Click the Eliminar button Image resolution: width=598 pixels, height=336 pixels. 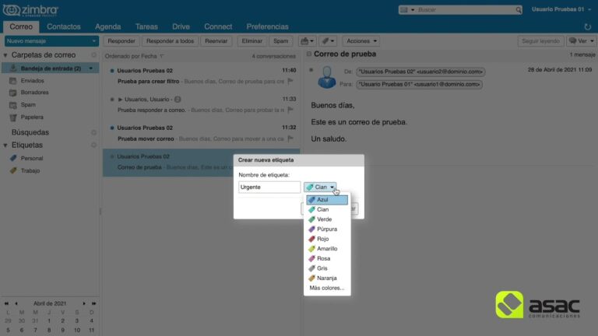tap(252, 40)
